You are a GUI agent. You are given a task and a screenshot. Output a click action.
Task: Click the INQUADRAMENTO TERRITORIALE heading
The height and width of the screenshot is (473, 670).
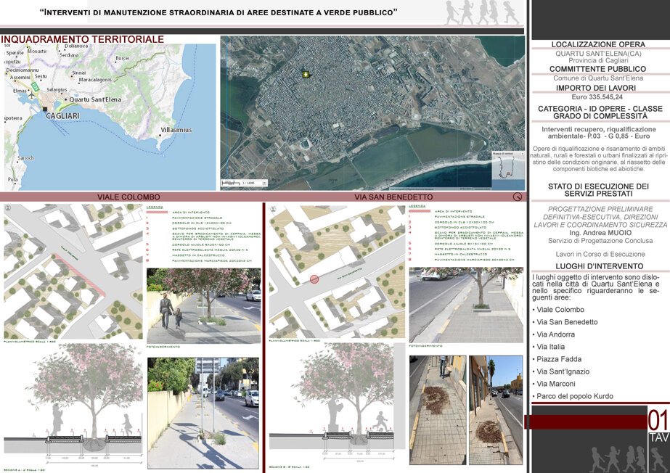coord(83,39)
